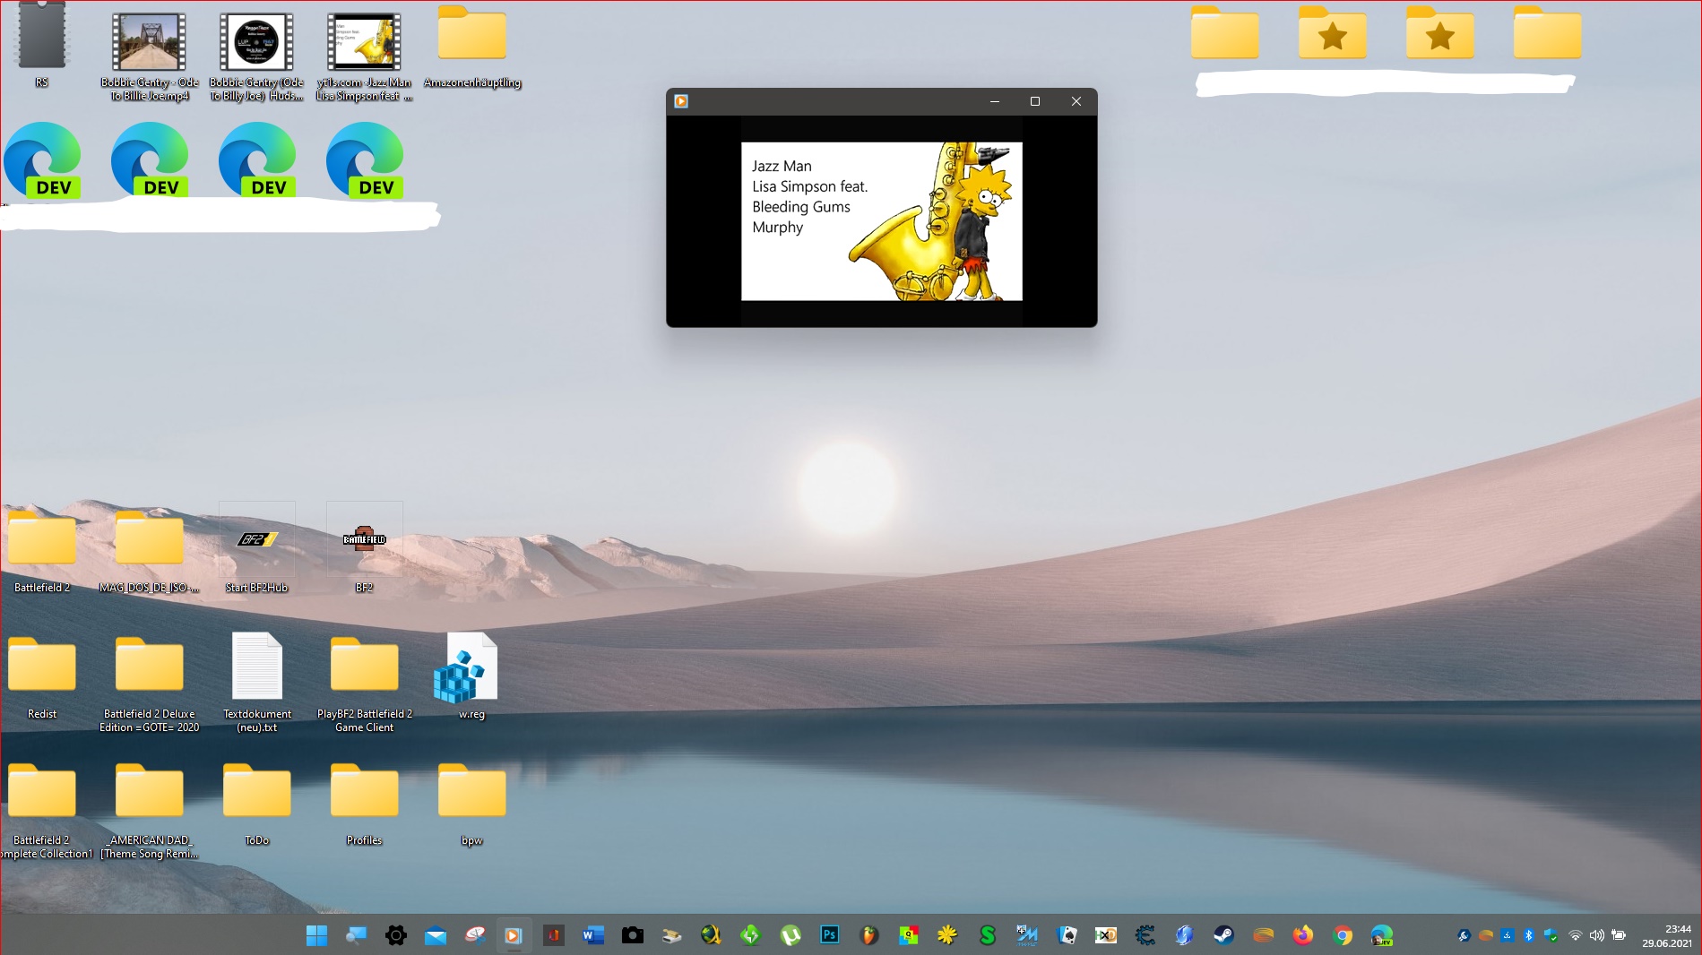Open the Office app in taskbar

(553, 935)
